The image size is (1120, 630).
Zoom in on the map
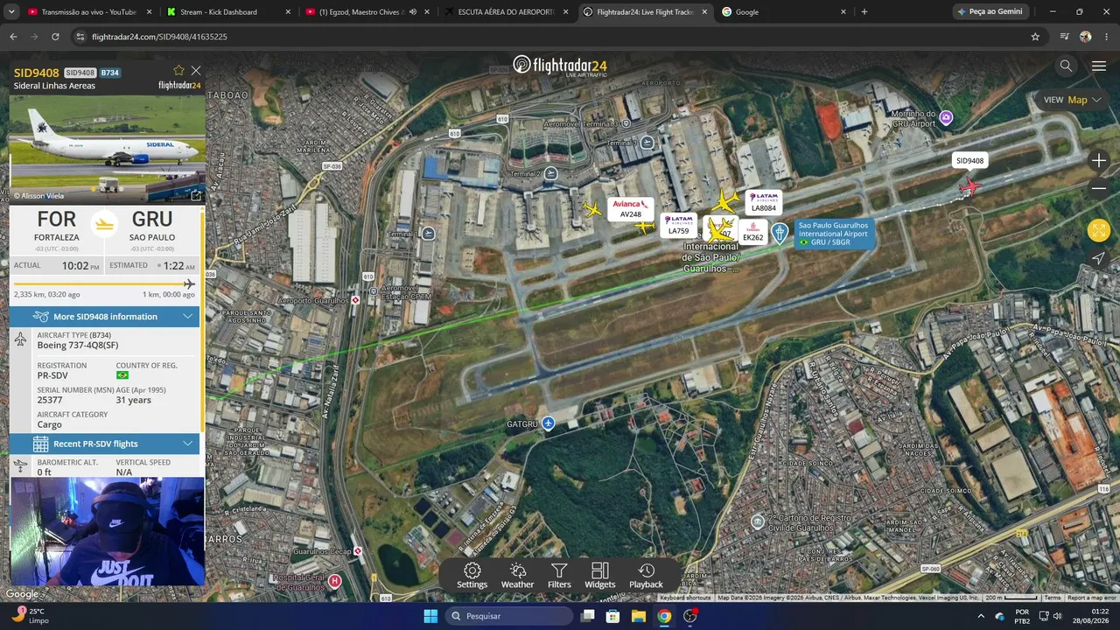pos(1099,160)
